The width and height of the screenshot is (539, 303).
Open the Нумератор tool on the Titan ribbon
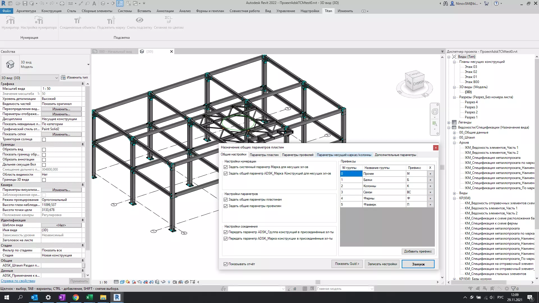[x=10, y=22]
